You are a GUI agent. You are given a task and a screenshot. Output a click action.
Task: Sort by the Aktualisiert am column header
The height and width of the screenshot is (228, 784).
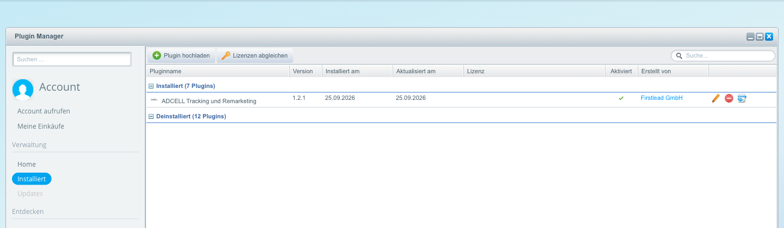(428, 71)
